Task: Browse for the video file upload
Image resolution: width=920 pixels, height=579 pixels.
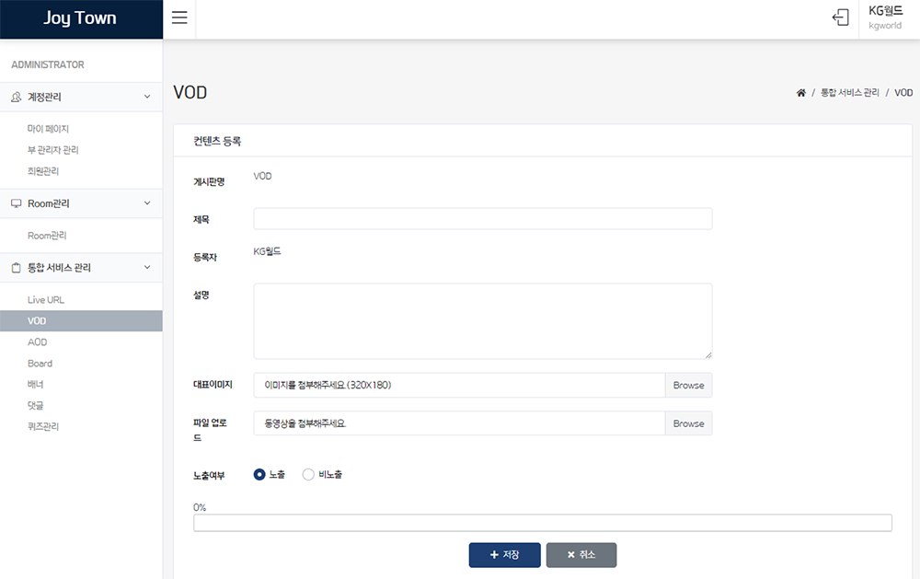Action: (x=688, y=423)
